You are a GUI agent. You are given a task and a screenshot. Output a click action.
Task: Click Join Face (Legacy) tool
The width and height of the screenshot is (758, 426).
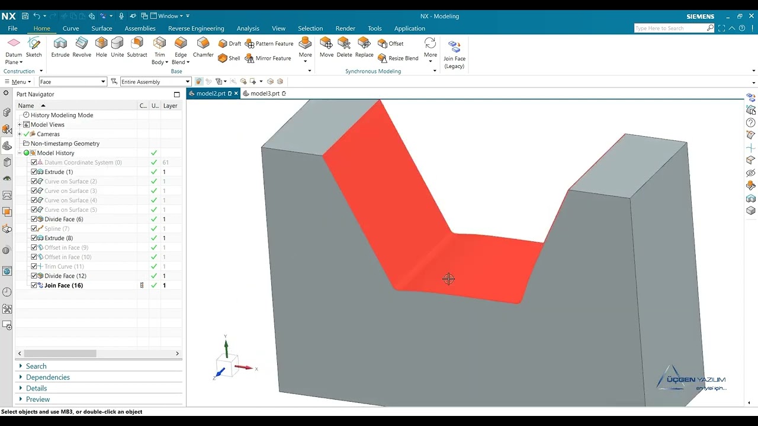coord(454,54)
